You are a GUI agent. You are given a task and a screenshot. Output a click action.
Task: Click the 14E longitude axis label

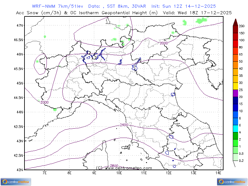point(218,172)
